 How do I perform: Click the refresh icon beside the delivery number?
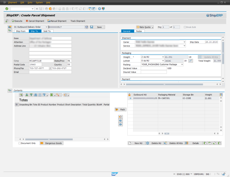tap(87, 27)
